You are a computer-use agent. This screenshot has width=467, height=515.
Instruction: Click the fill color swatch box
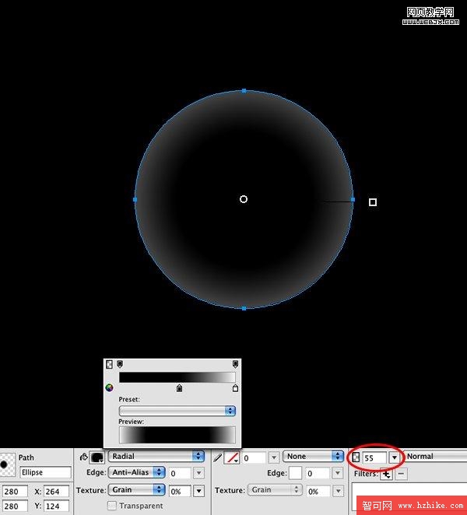click(x=98, y=457)
